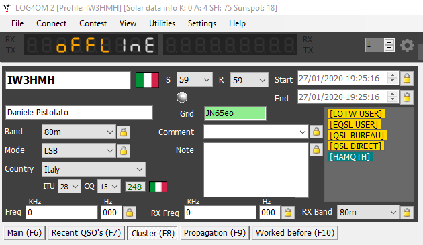
Task: Lock the Band field with its padlock
Action: (x=124, y=132)
